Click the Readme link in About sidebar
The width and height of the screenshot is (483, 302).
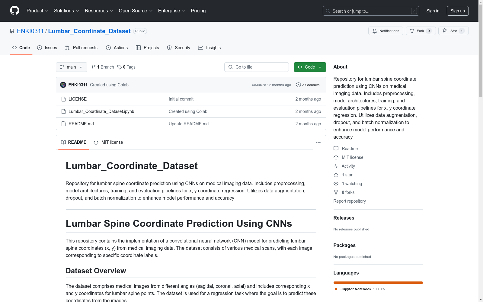[346, 149]
